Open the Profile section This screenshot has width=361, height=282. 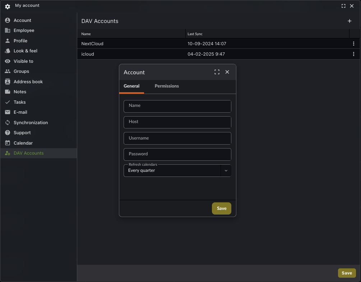tap(38, 41)
